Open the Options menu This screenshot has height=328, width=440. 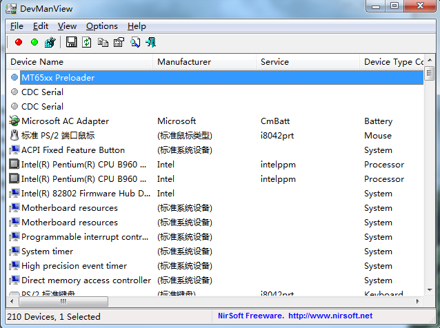[102, 26]
